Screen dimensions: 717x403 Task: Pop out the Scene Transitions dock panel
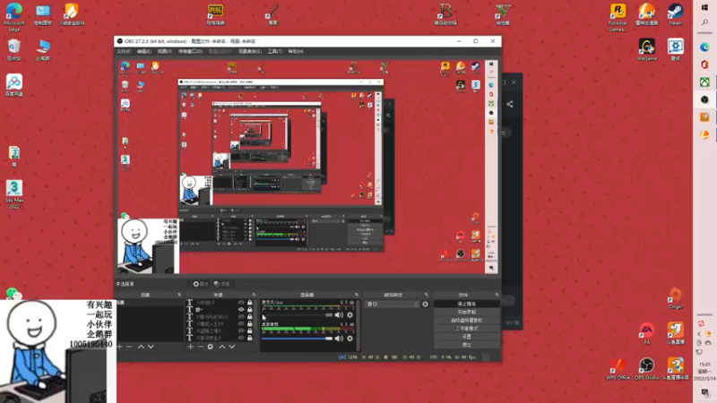point(427,295)
